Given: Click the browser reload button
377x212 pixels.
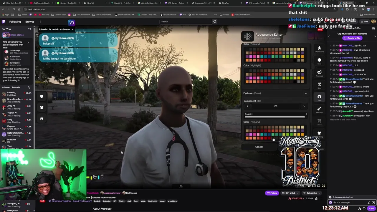Looking at the screenshot, I should (x=14, y=9).
